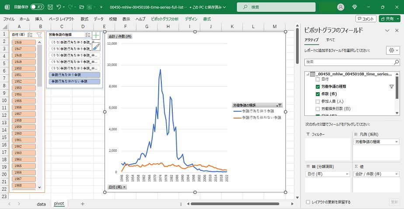Viewport: 404px width, 209px height.
Task: Click the Save icon in the title bar
Action: (50, 7)
